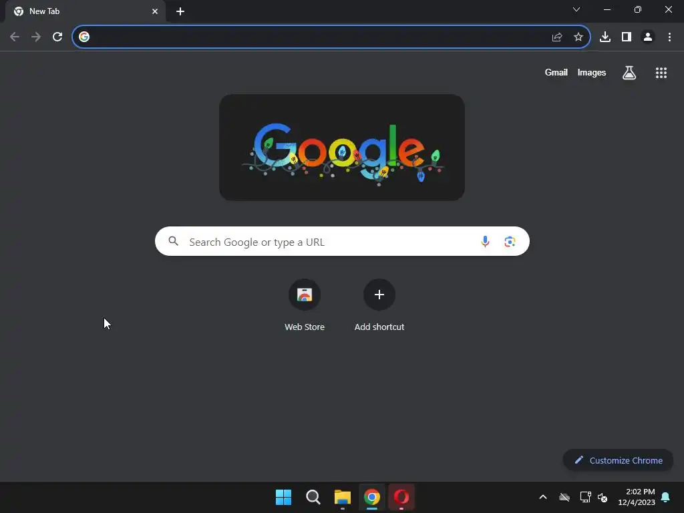Open the Web Store shortcut
Viewport: 684px width, 513px height.
[305, 305]
